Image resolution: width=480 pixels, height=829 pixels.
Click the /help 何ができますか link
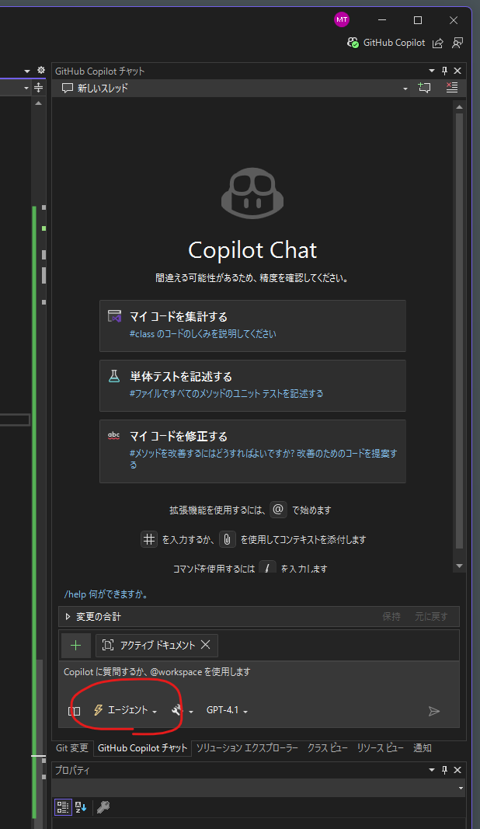(x=106, y=594)
